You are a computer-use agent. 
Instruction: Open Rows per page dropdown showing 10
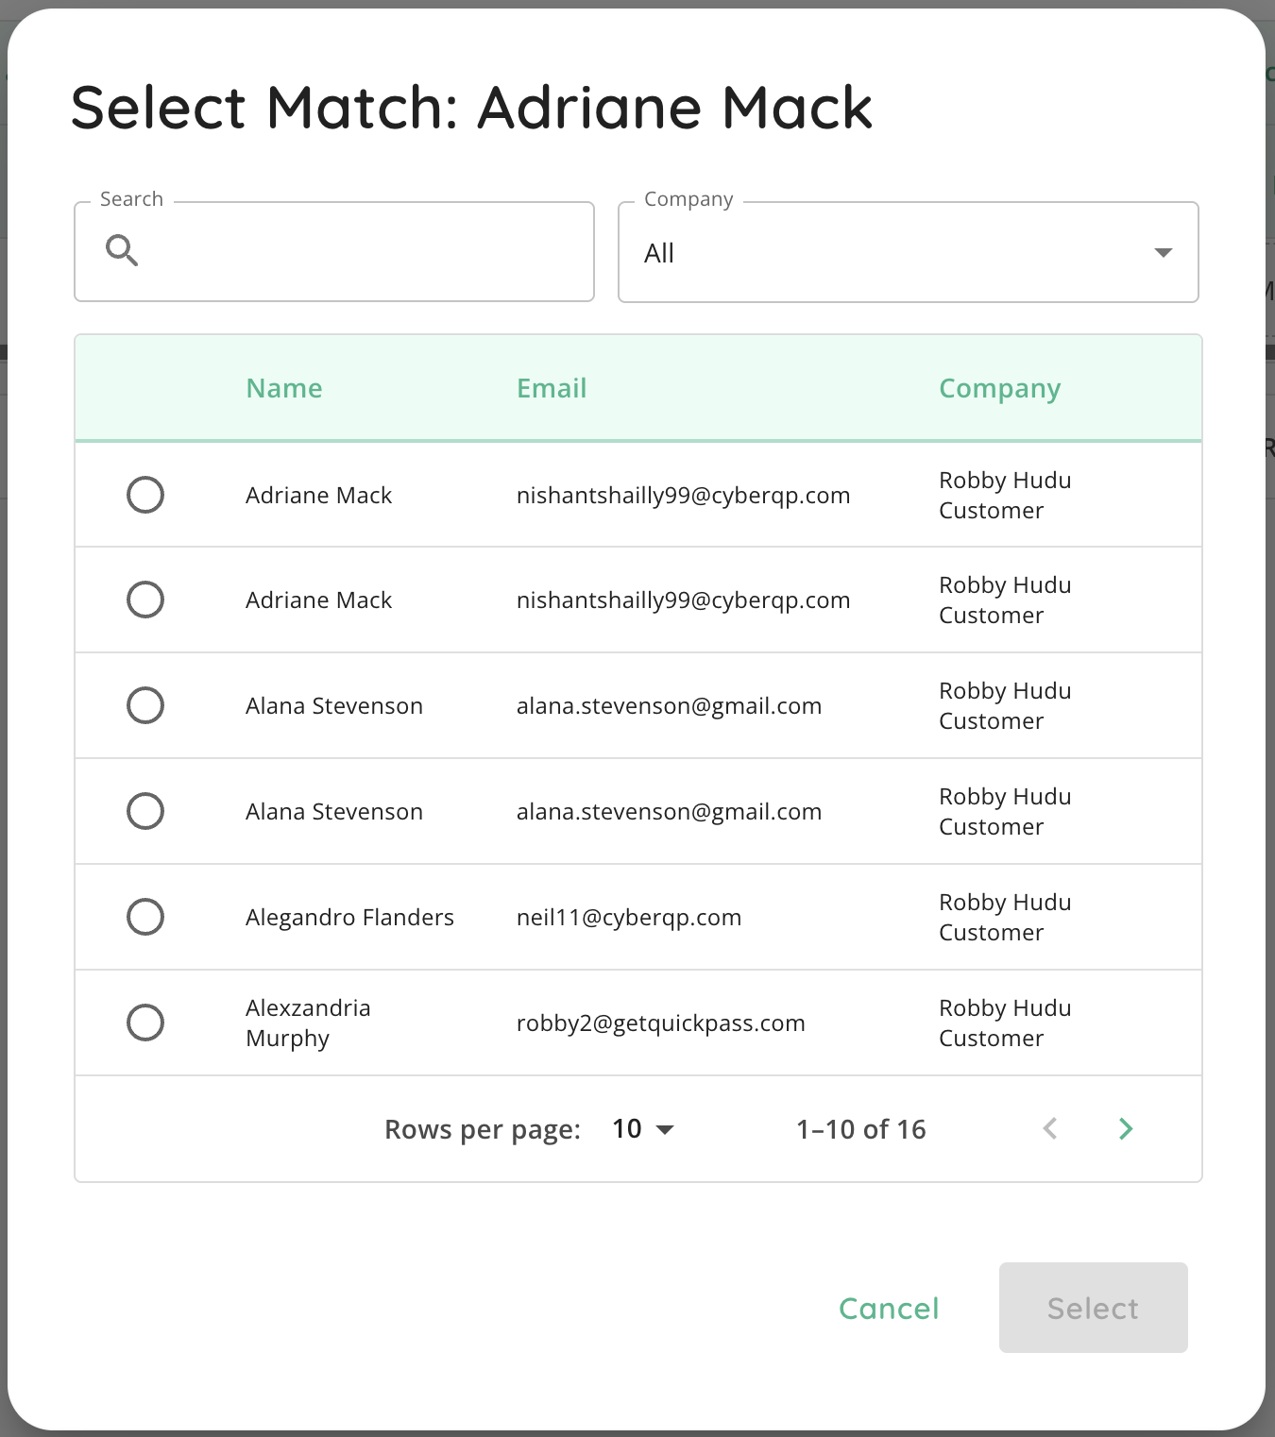[642, 1129]
